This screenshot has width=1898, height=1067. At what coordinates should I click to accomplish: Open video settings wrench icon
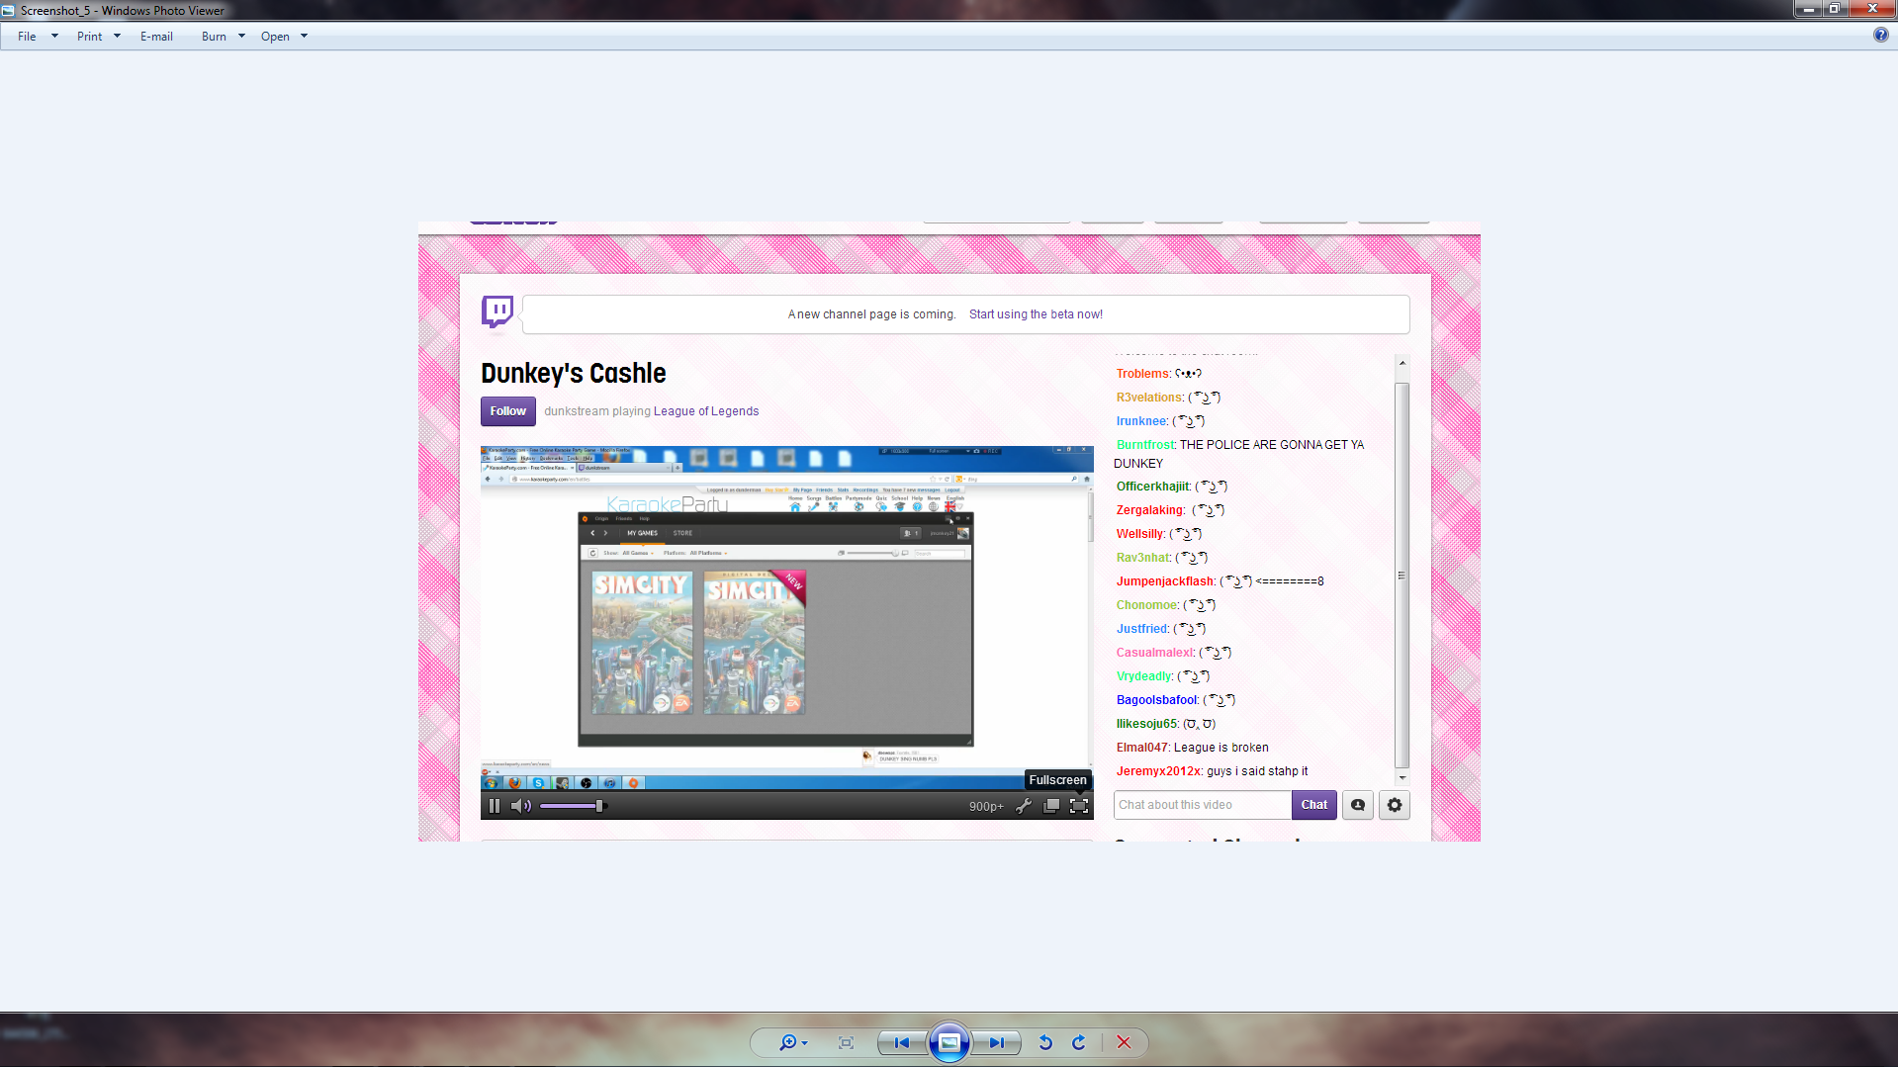tap(1024, 806)
